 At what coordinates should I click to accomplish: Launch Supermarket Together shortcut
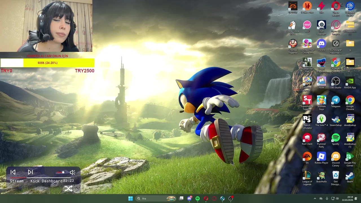(307, 103)
